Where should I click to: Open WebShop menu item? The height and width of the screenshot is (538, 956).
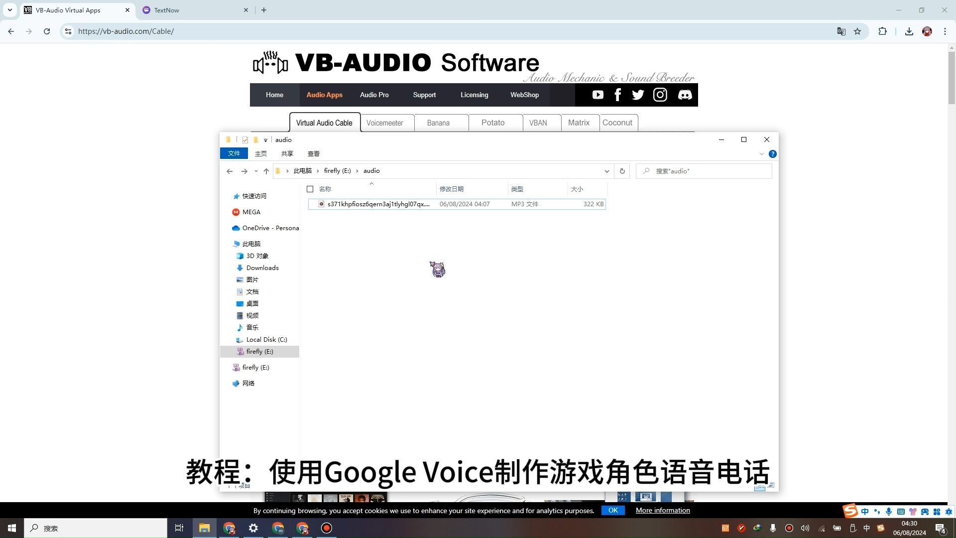[524, 95]
